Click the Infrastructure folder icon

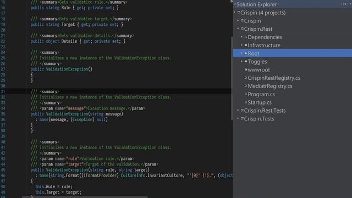coord(246,45)
